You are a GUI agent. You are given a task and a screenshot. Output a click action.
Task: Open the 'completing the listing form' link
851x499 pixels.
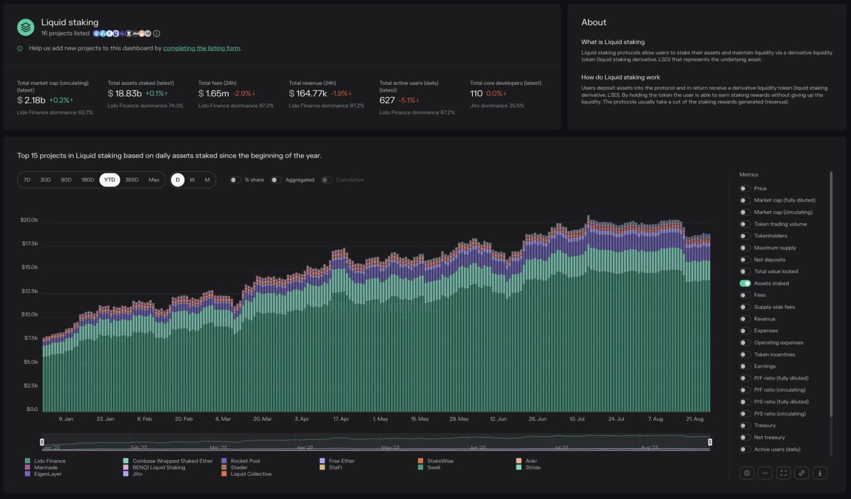click(202, 48)
